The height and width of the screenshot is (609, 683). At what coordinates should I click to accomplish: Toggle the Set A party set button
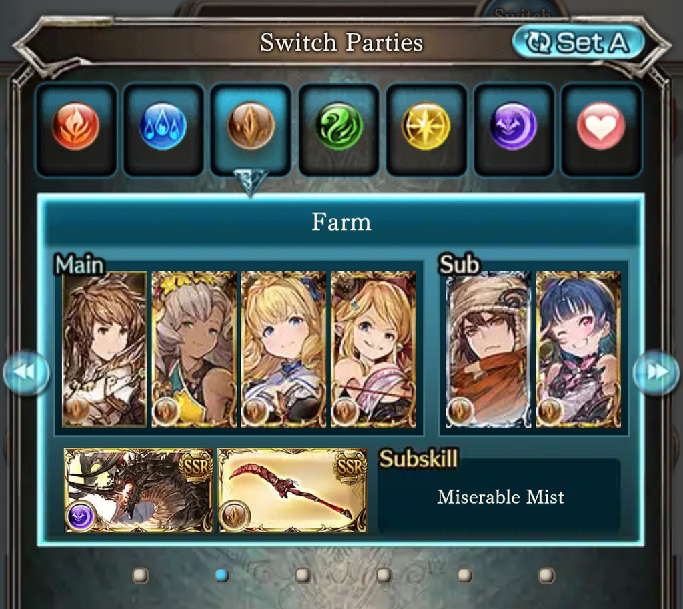578,42
